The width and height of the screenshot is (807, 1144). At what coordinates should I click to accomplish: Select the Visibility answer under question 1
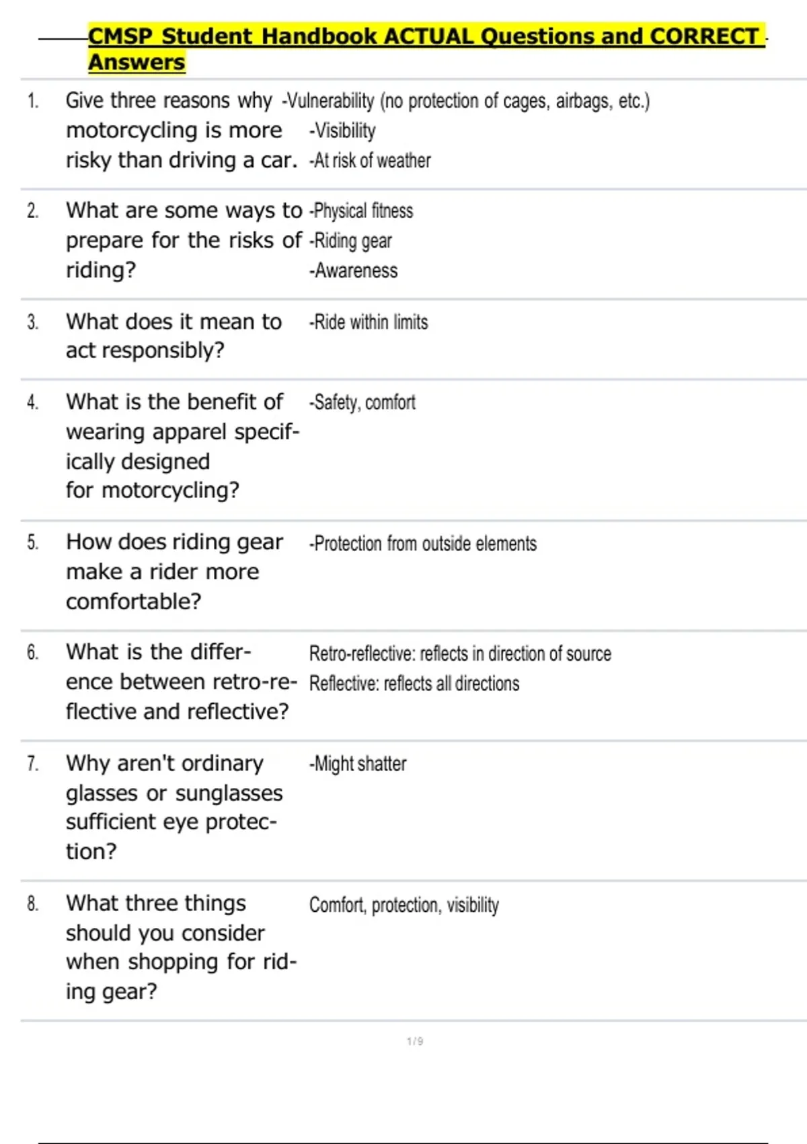click(x=342, y=131)
